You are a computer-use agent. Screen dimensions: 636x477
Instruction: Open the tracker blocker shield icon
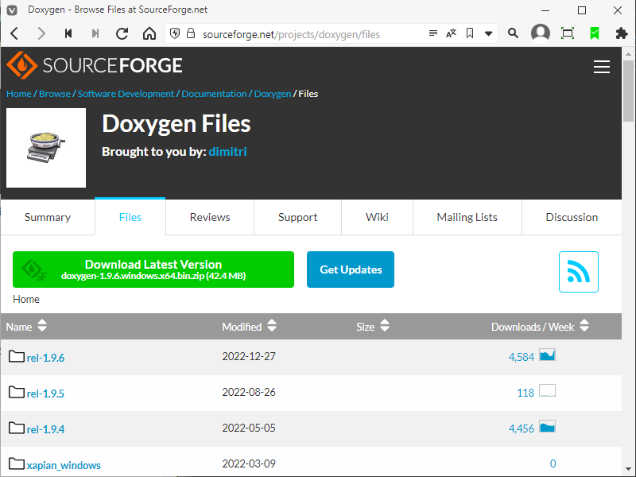point(175,33)
